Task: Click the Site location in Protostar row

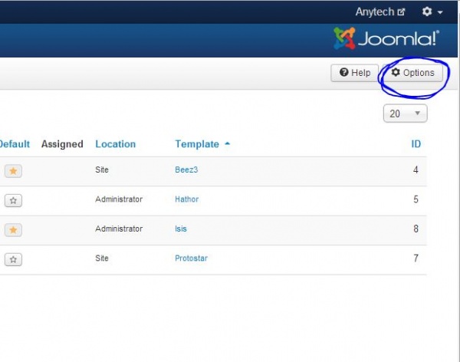Action: click(102, 258)
